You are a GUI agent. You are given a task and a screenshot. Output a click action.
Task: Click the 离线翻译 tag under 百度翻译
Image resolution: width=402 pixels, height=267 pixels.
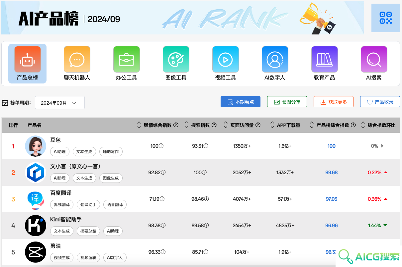[62, 205]
